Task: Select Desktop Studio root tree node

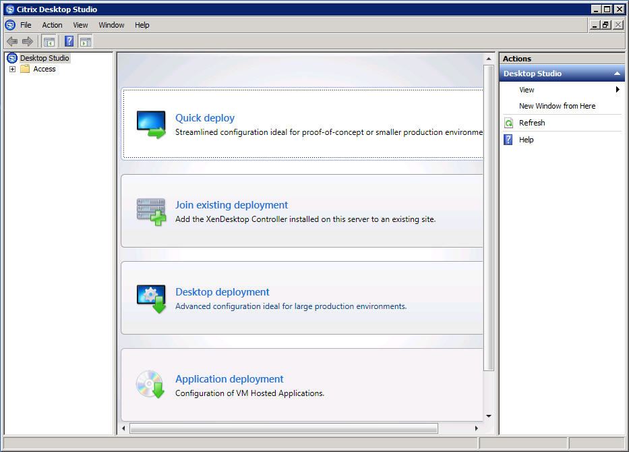Action: pos(44,58)
